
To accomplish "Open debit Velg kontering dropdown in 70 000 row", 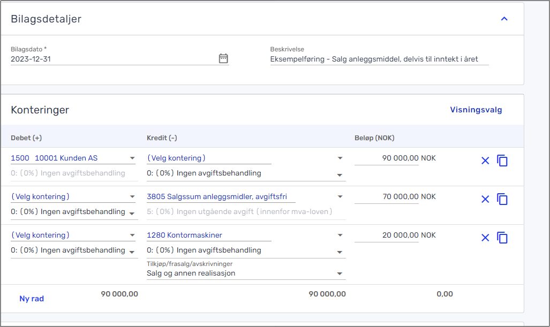I will (x=132, y=197).
